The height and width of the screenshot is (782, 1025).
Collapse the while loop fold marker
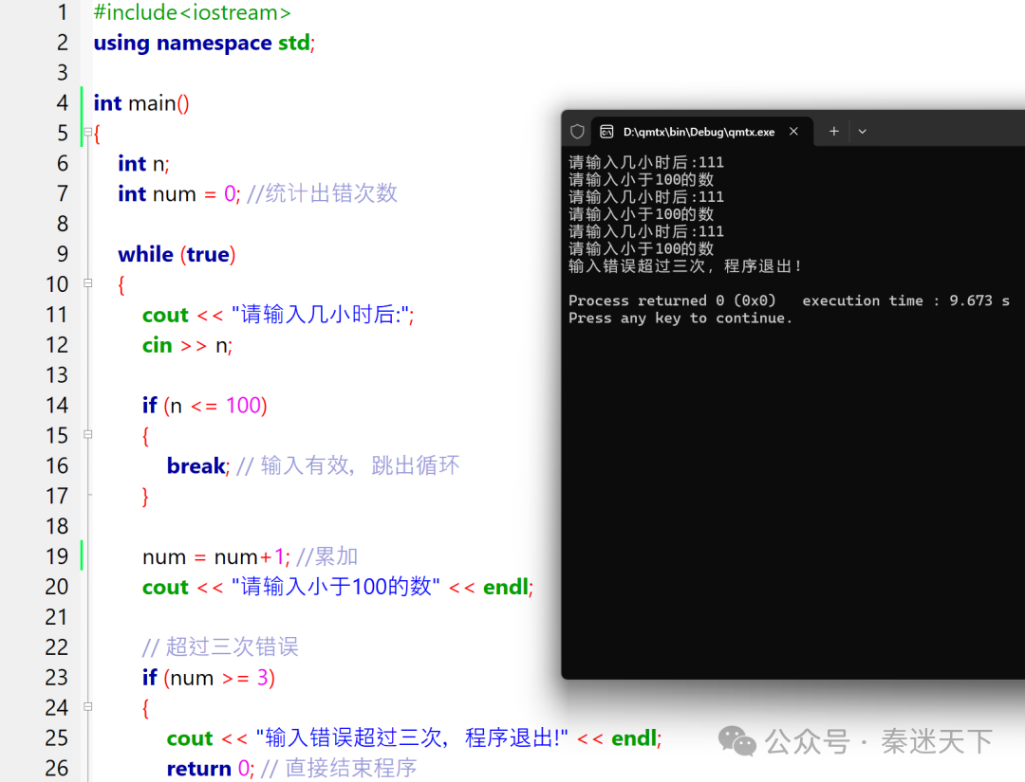click(x=87, y=283)
